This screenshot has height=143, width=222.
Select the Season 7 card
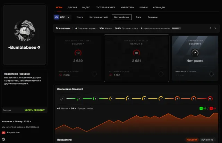(78, 58)
